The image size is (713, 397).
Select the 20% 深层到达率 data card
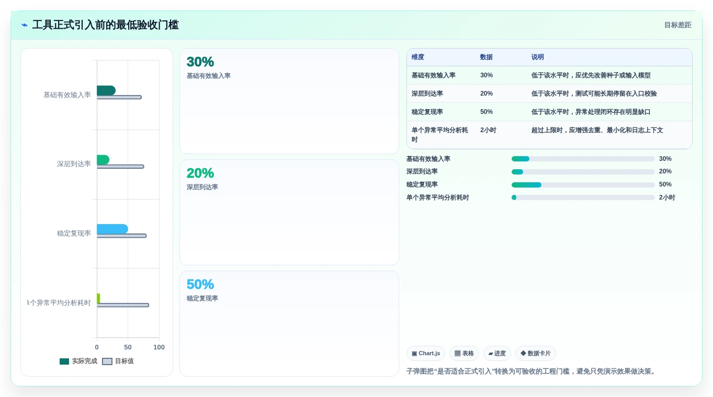tap(289, 212)
